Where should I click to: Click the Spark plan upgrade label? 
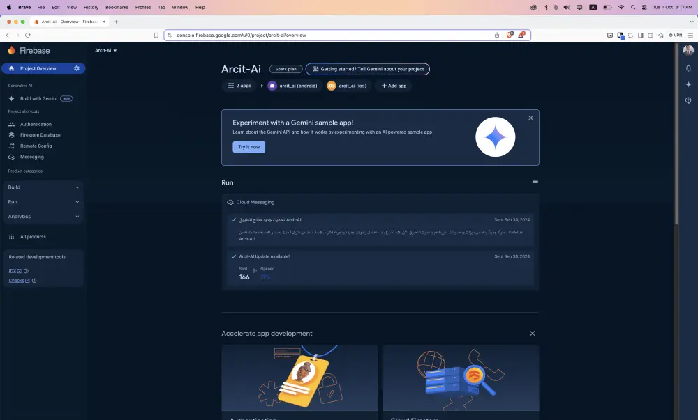[x=285, y=69]
